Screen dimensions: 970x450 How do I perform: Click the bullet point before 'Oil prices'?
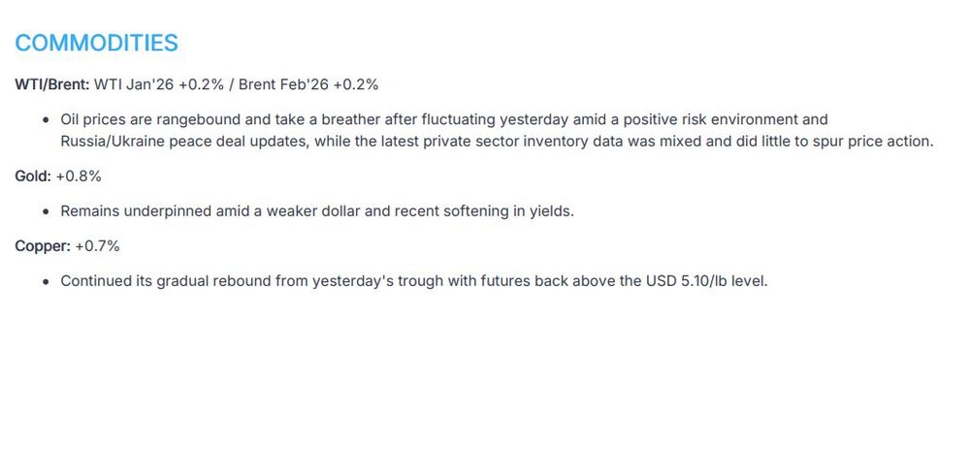[47, 120]
